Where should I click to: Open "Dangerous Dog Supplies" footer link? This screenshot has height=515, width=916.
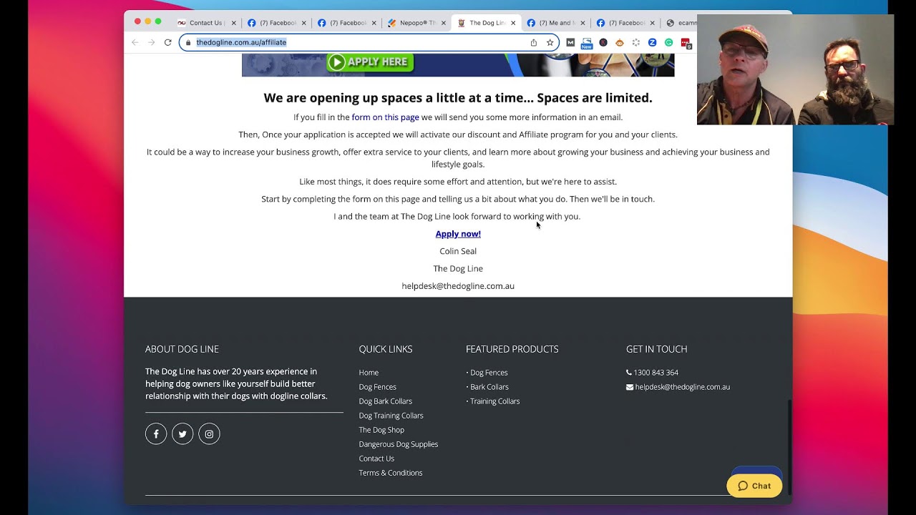398,444
